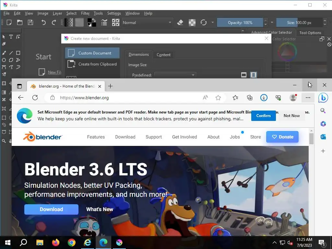Toggle Eraser mode in Krita toolbar
The image size is (332, 249).
coord(180,22)
